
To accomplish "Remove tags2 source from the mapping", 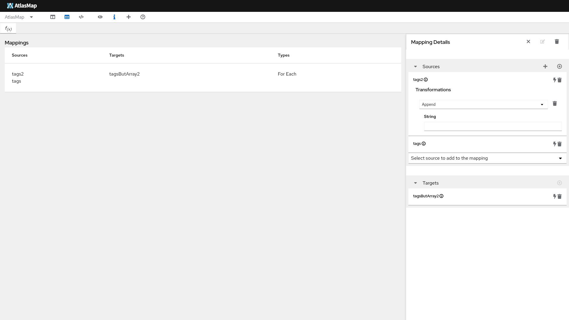I will pos(559,80).
